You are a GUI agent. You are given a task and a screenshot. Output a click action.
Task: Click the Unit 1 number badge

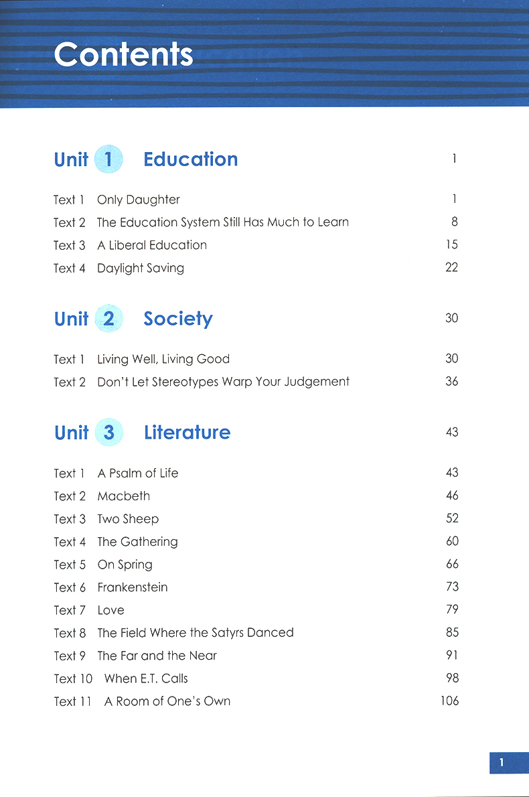pyautogui.click(x=108, y=159)
